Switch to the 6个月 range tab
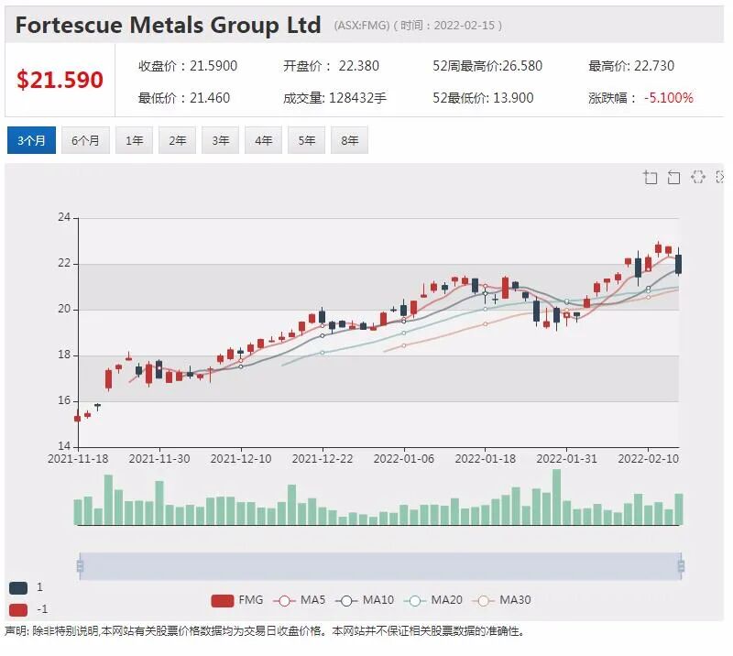 [85, 140]
